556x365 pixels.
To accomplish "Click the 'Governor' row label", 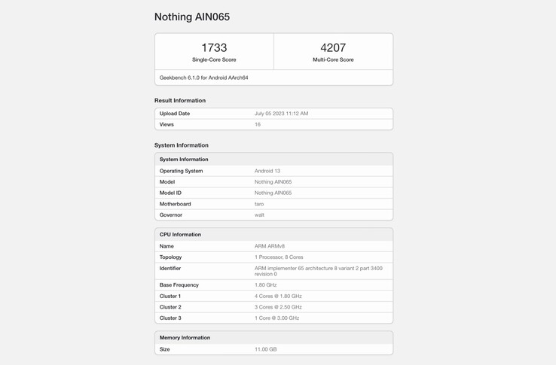I will tap(171, 214).
